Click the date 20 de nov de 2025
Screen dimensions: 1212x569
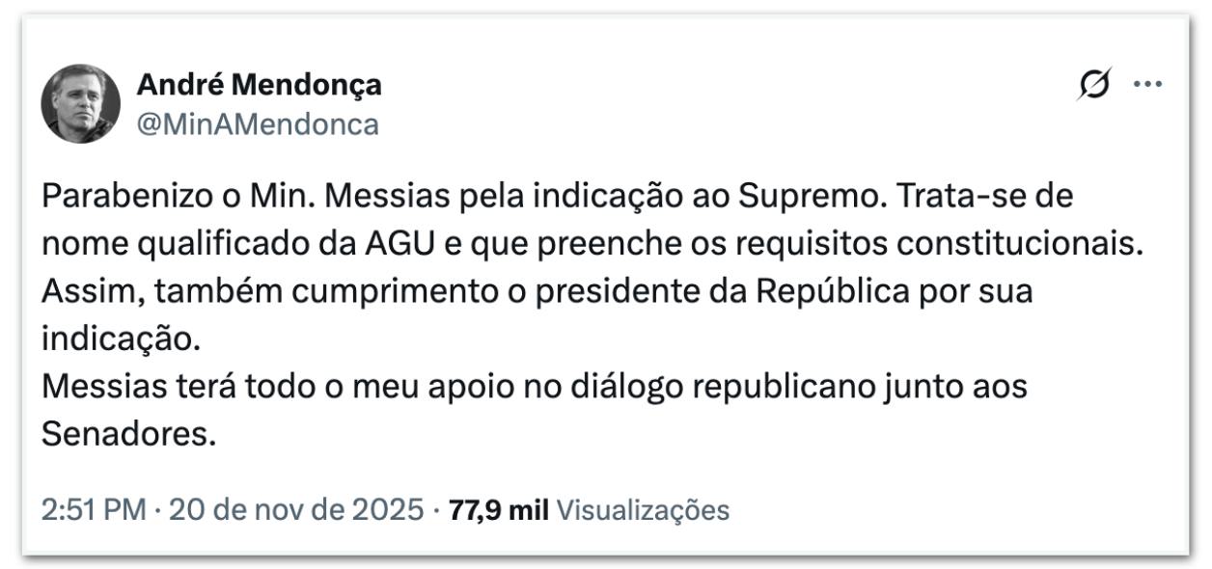296,509
